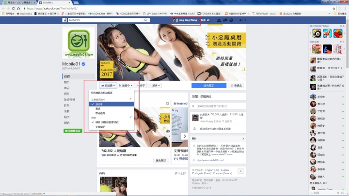The height and width of the screenshot is (196, 349).
Task: Click the verified badge beside Mobile01
Action: click(x=83, y=64)
